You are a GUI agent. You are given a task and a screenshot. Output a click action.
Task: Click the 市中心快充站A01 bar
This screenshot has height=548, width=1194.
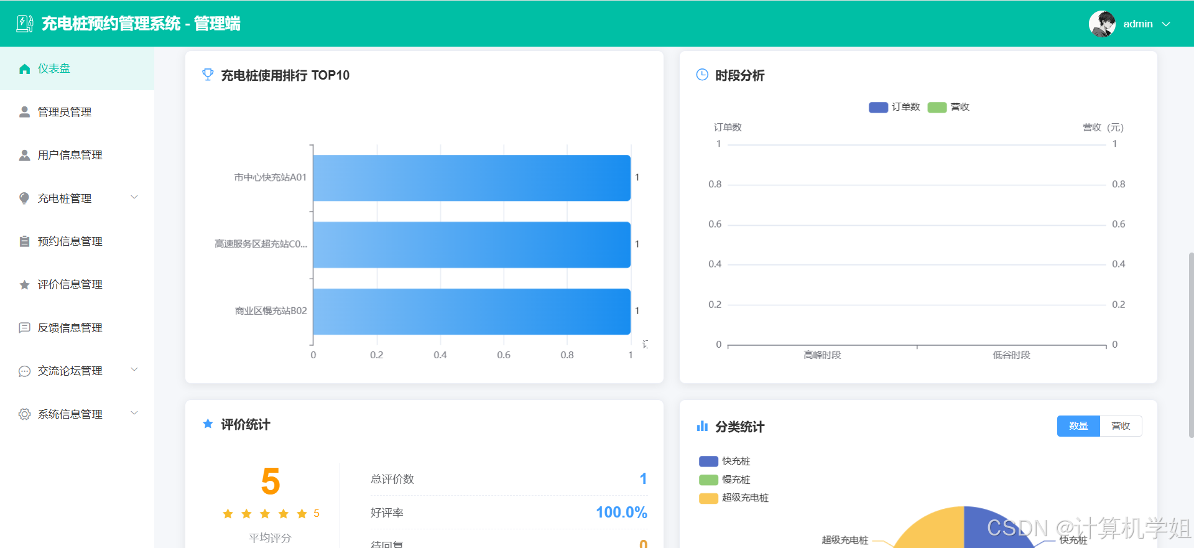tap(471, 178)
